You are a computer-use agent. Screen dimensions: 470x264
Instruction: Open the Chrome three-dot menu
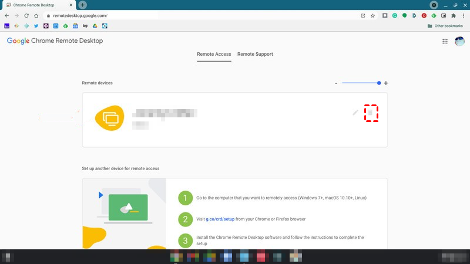[463, 16]
